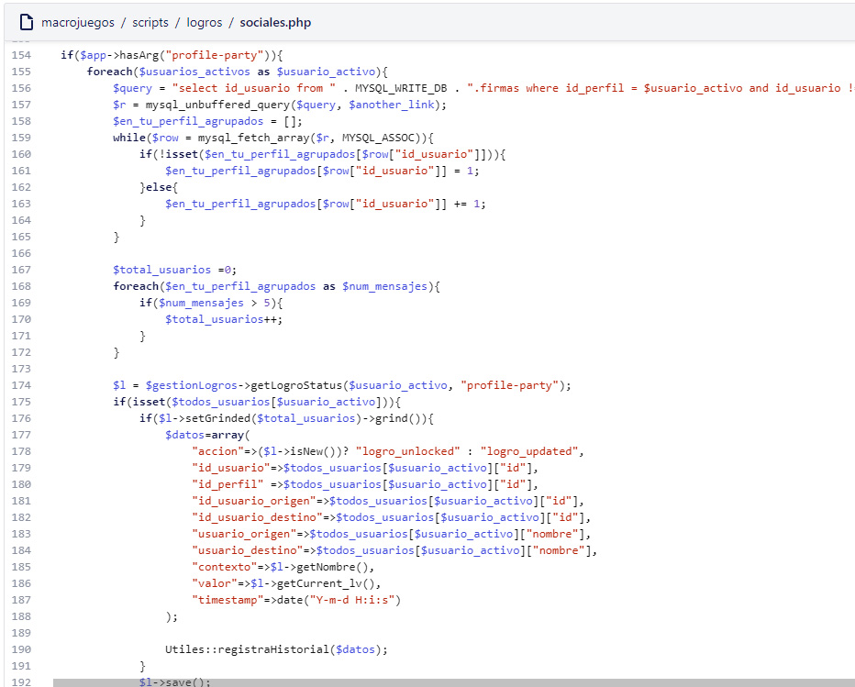Click the sociales.php file name in breadcrumb
855x687 pixels.
pyautogui.click(x=275, y=22)
